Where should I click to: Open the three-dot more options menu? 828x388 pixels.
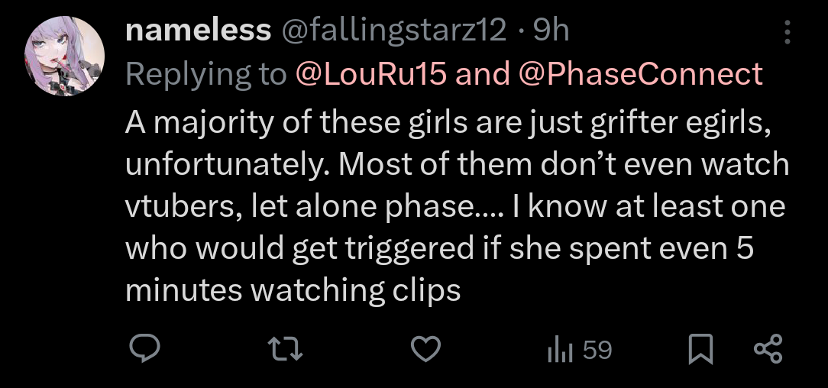pyautogui.click(x=788, y=32)
